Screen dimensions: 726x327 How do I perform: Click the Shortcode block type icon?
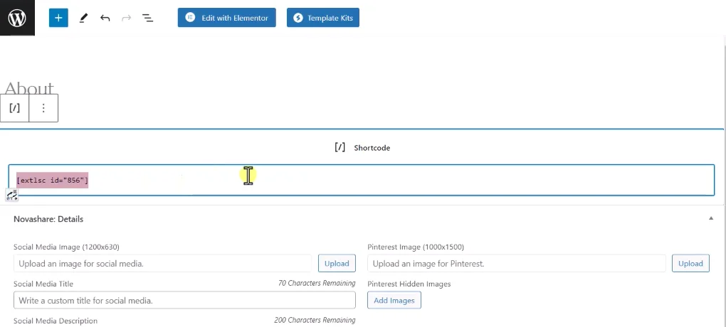click(15, 108)
